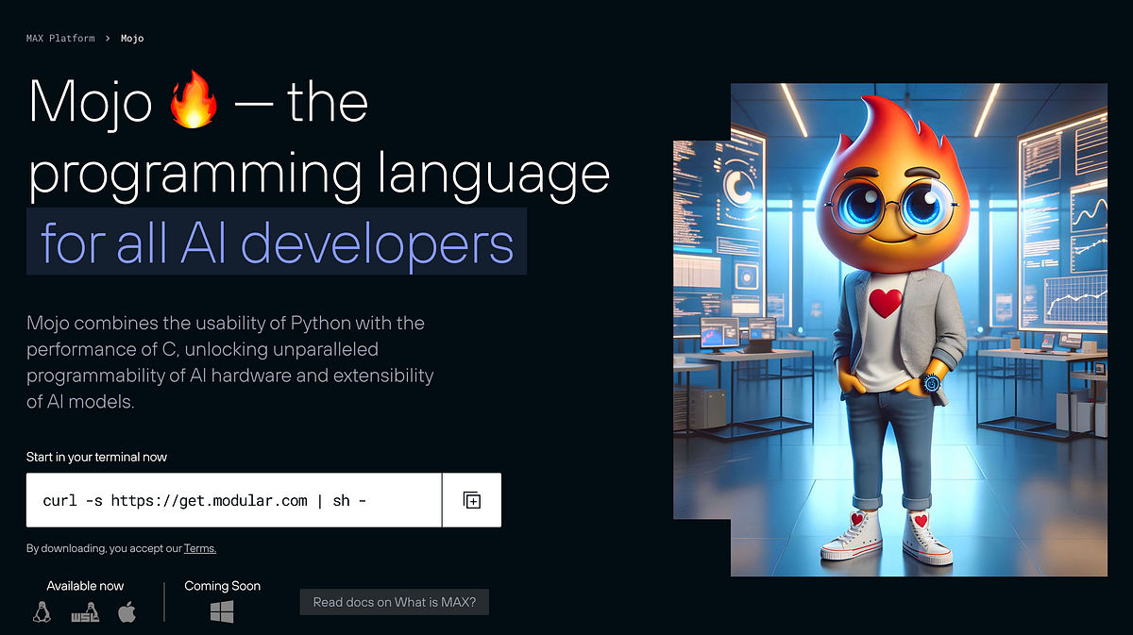
Task: Click Read docs on What is MAX?
Action: point(394,601)
